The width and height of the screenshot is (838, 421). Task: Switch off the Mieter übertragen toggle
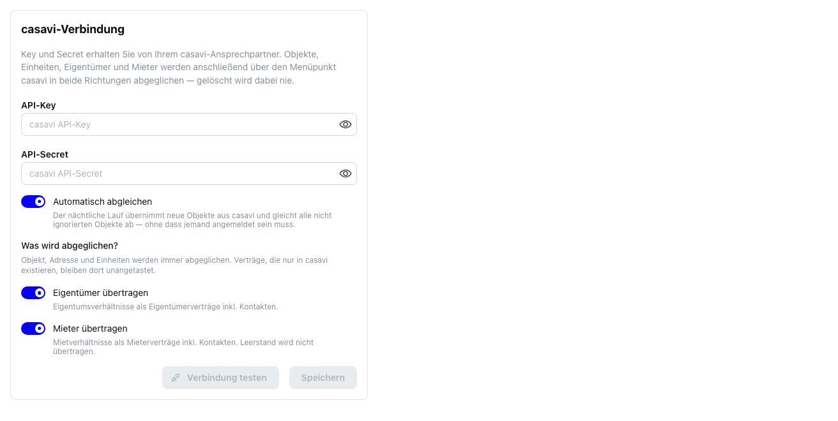[x=33, y=329]
